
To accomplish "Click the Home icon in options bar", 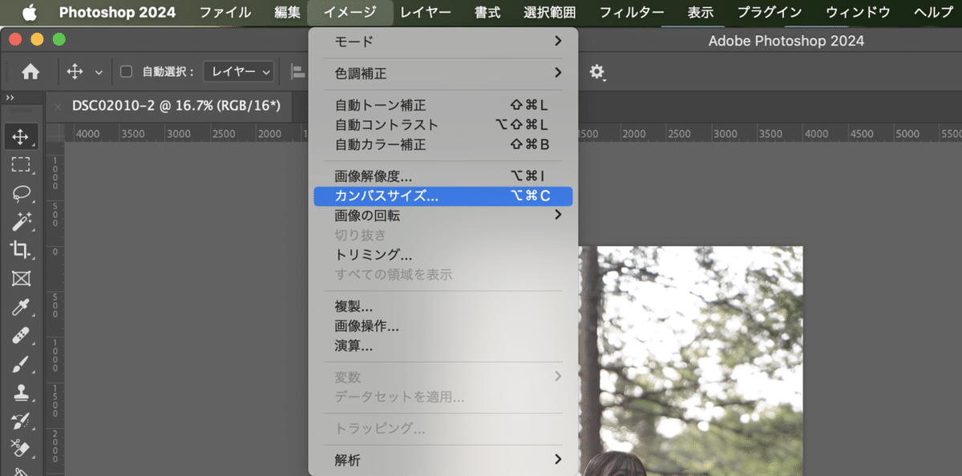I will coord(30,72).
